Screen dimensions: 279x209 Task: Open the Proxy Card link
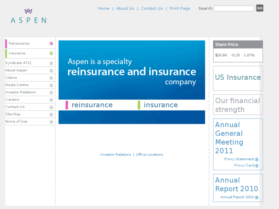244,165
